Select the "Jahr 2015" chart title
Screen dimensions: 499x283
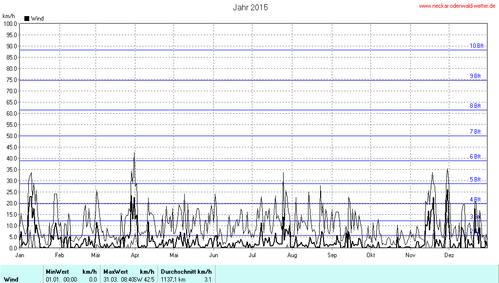click(250, 7)
